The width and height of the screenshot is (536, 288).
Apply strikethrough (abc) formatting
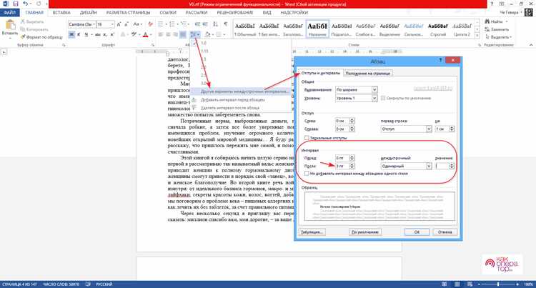tap(98, 34)
